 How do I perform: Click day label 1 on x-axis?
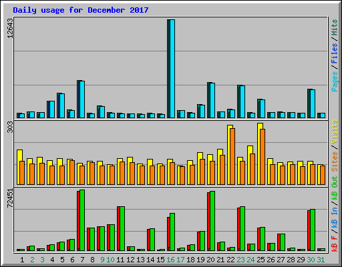point(22,260)
